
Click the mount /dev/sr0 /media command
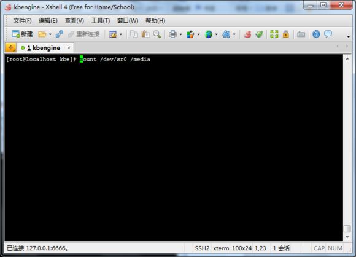(115, 60)
